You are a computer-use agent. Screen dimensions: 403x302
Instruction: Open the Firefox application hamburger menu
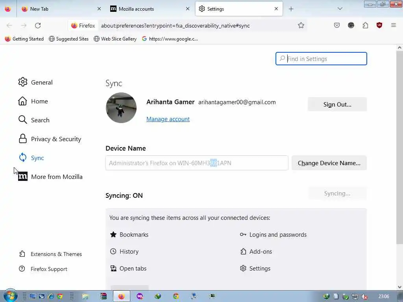click(394, 25)
